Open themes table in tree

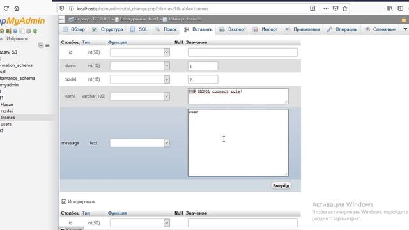click(8, 118)
